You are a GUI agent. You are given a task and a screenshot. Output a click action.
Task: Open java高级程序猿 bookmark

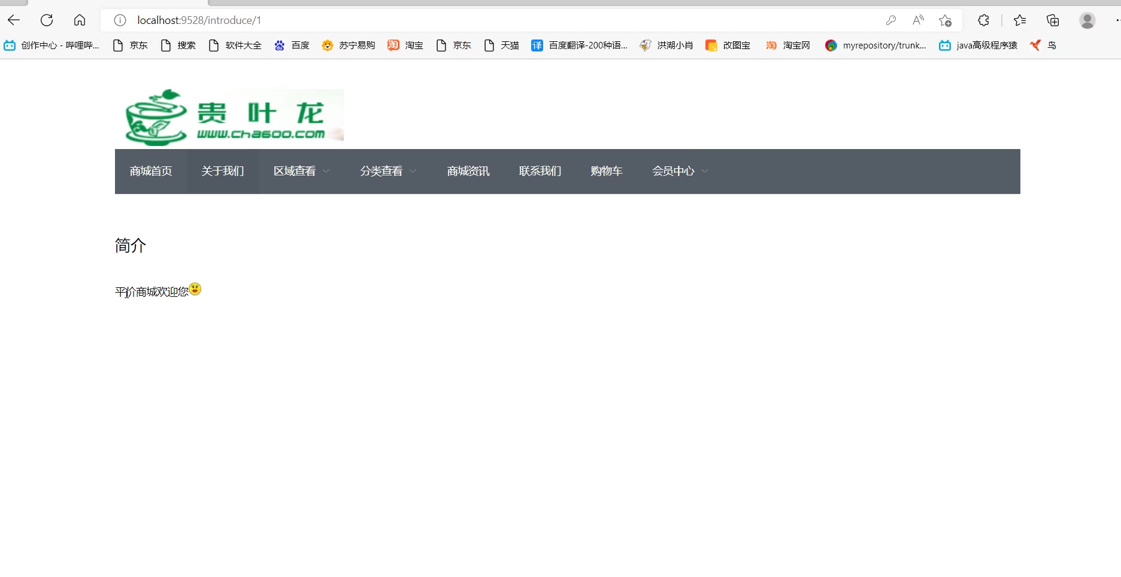click(x=978, y=45)
